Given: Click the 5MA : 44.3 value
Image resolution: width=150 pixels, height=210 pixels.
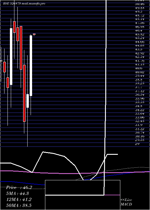Looking at the screenshot, I should point(17,193).
